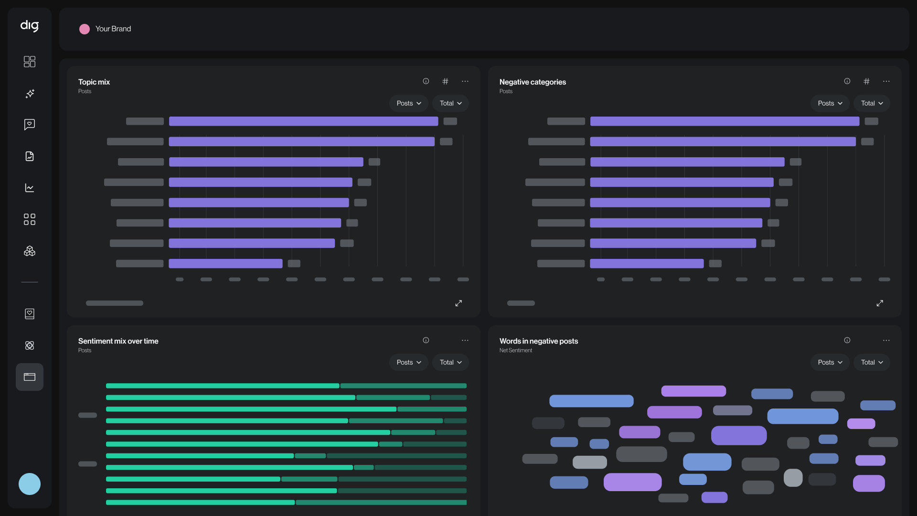Viewport: 917px width, 516px height.
Task: Open the atom integrations sidebar icon
Action: pos(30,345)
